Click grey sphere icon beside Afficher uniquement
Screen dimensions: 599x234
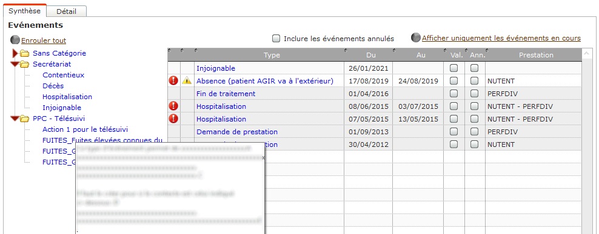416,37
